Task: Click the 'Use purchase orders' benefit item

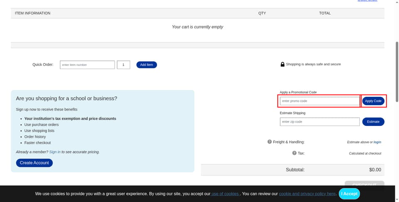Action: click(42, 125)
